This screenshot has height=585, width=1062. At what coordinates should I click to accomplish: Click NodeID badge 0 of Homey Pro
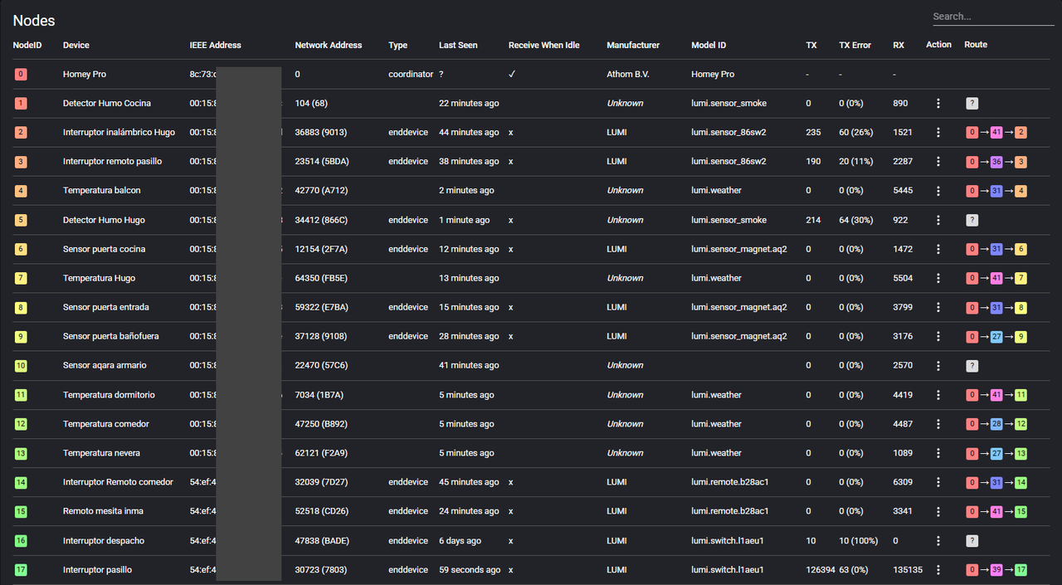[x=21, y=75]
